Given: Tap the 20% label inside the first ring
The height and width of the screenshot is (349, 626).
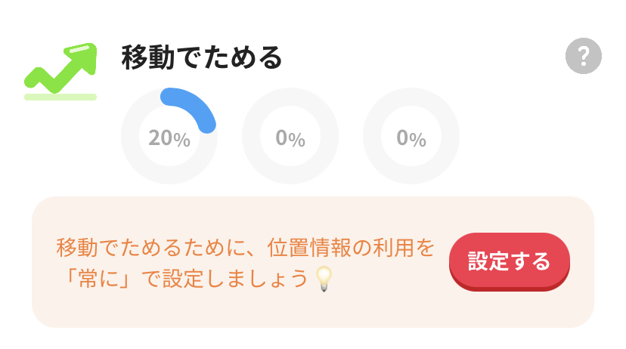Looking at the screenshot, I should (x=169, y=138).
